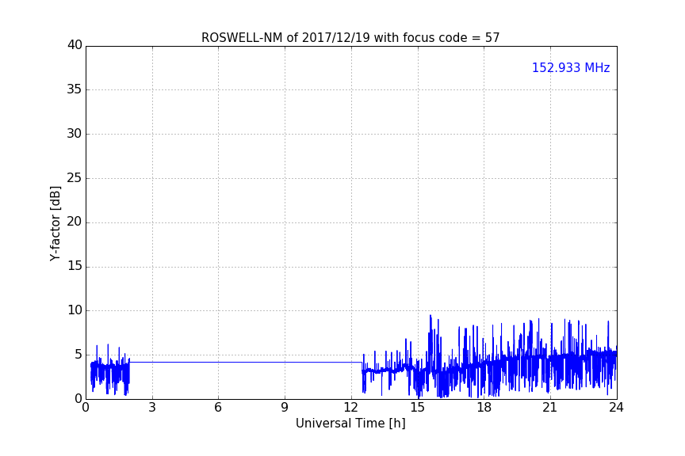The image size is (685, 456).
Task: Click x-axis tick label 9
Action: point(285,408)
